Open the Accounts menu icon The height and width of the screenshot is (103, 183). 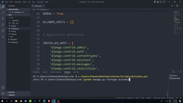click(3, 88)
